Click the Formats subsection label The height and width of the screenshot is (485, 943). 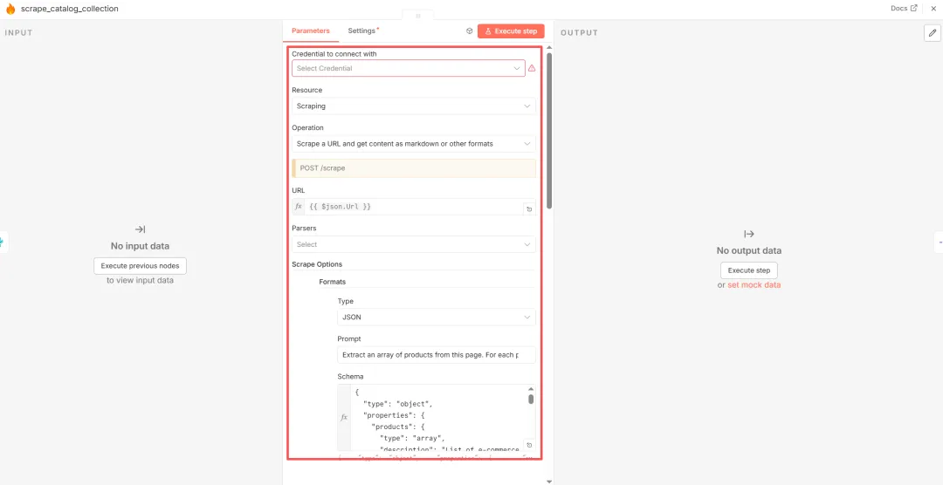click(332, 281)
